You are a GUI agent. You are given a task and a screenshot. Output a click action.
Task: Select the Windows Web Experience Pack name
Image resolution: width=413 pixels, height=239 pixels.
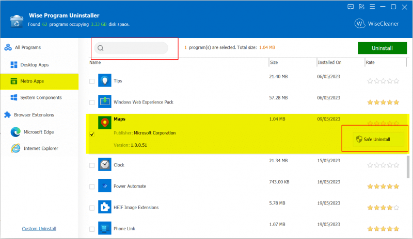coord(144,102)
